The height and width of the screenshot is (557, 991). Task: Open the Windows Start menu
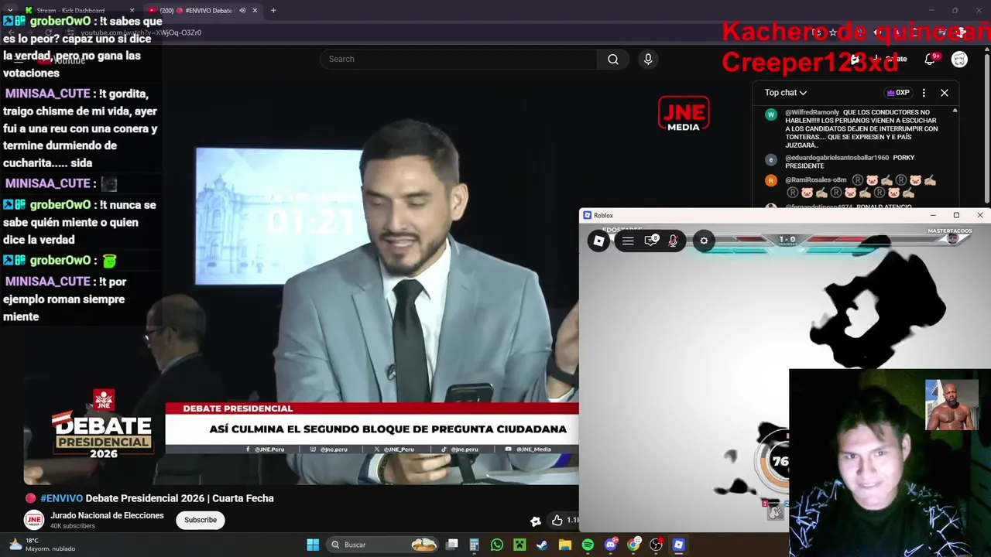pos(313,545)
